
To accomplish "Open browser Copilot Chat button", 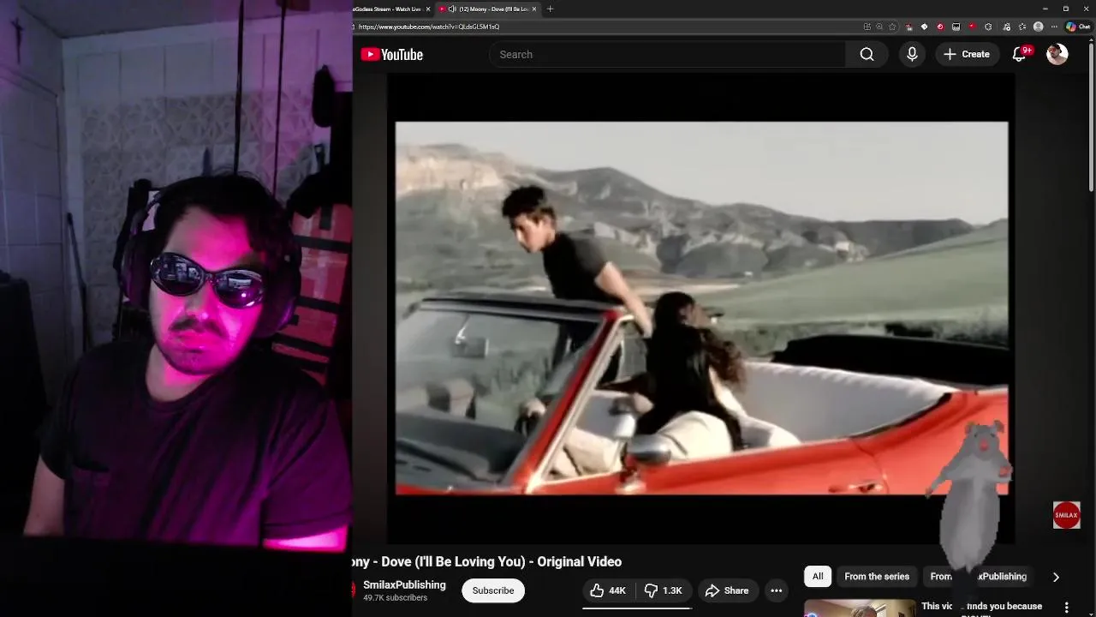I will click(1078, 27).
